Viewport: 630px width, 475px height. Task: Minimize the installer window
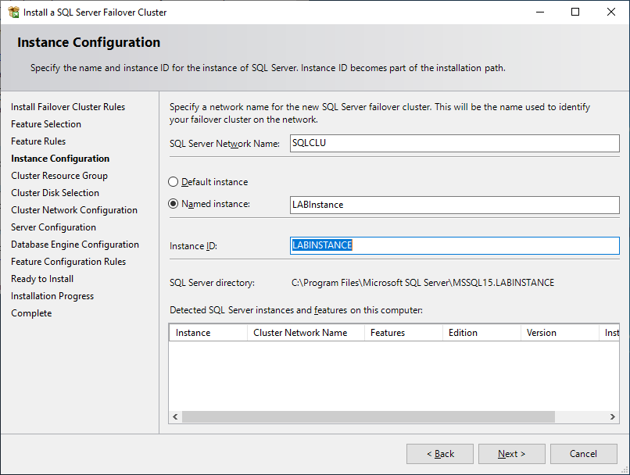tap(540, 12)
